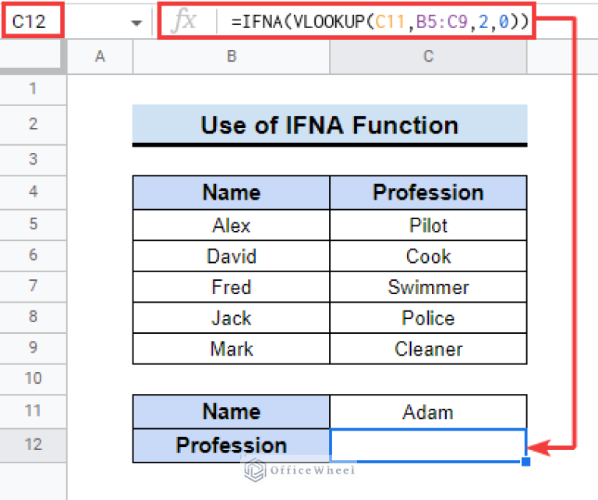Click the Name Box showing C12
Screen dimensions: 598x500
[x=33, y=20]
